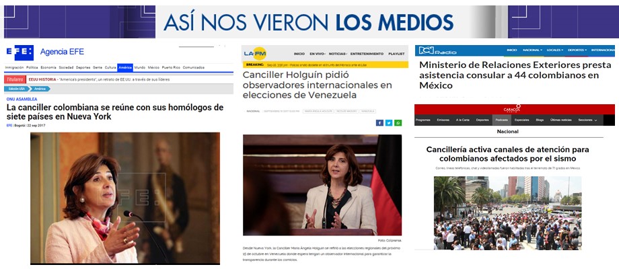Share the article via WhatsApp
619x269 pixels.
point(398,123)
